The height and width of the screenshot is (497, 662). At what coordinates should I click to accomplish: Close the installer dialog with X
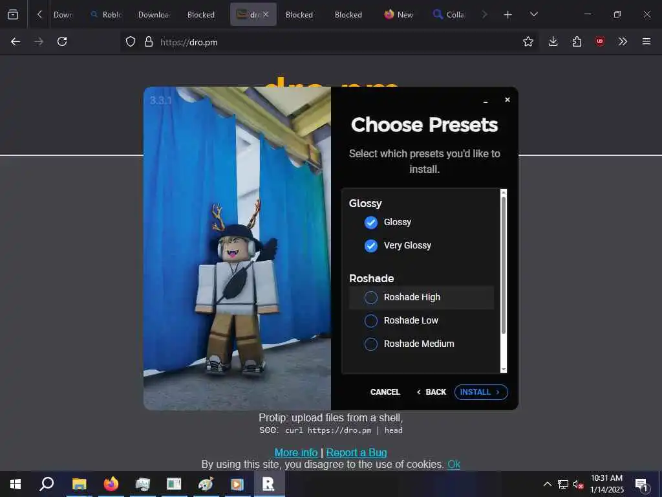[x=507, y=100]
